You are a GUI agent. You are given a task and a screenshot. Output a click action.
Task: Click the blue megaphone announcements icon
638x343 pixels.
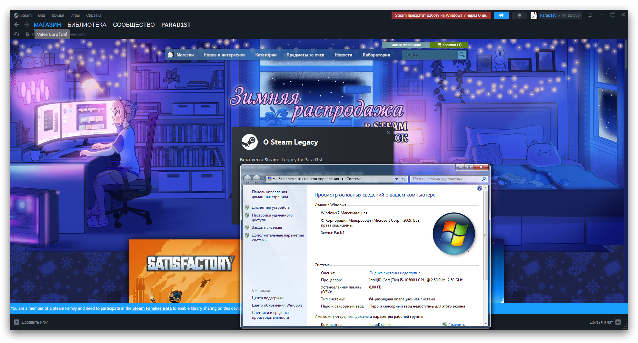coord(501,15)
